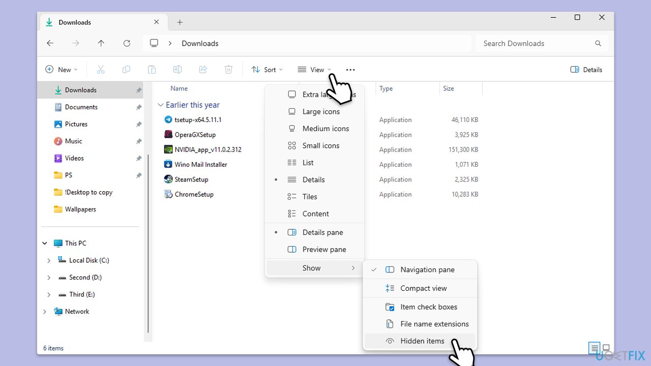Toggle File name extensions option
Viewport: 651px width, 366px height.
click(x=434, y=324)
